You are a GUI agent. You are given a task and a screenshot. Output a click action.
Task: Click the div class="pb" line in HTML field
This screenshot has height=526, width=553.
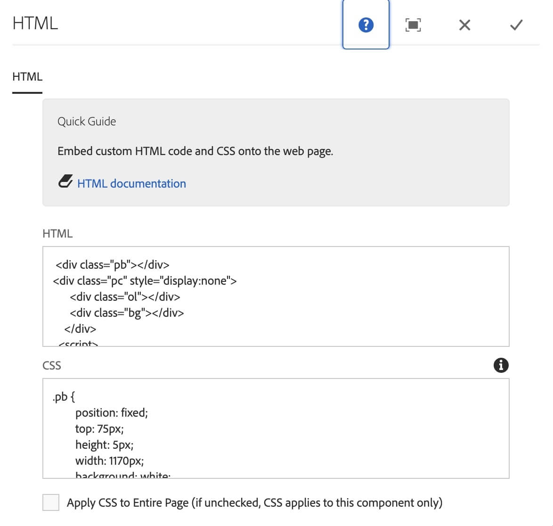(x=113, y=265)
